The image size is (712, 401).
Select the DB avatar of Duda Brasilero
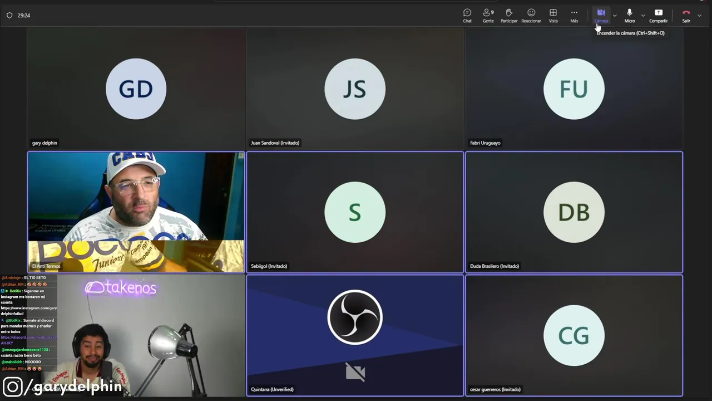[574, 212]
